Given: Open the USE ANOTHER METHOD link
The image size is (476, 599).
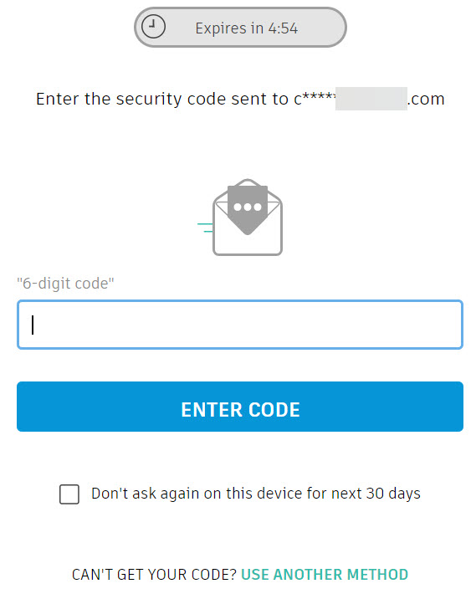Looking at the screenshot, I should (x=325, y=575).
